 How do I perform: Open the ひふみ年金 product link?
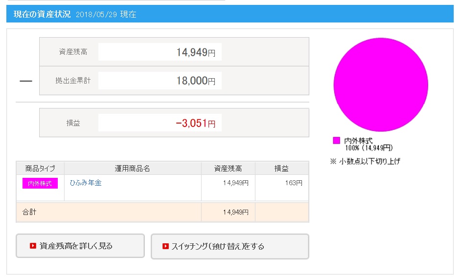click(86, 183)
